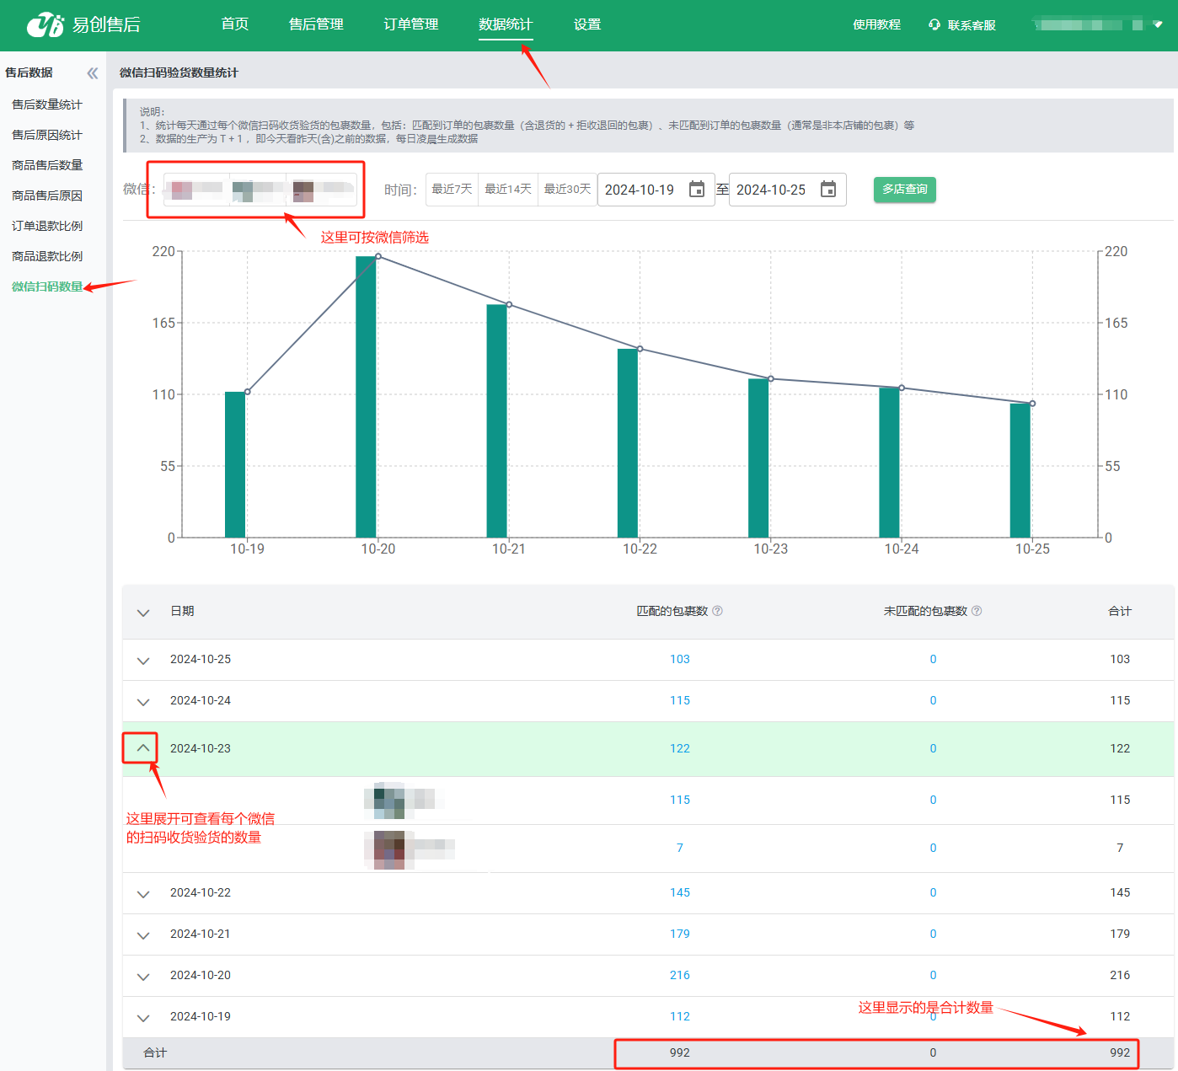
Task: Click help icon beside 匹配的包裹数 header
Action: (x=717, y=611)
